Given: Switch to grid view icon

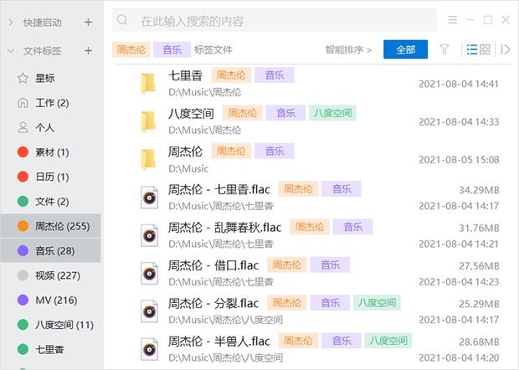Looking at the screenshot, I should click(x=485, y=49).
